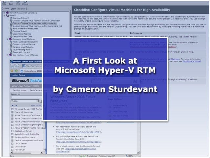Click the browser Favorites star icon
210x158 pixels.
pyautogui.click(x=12, y=71)
